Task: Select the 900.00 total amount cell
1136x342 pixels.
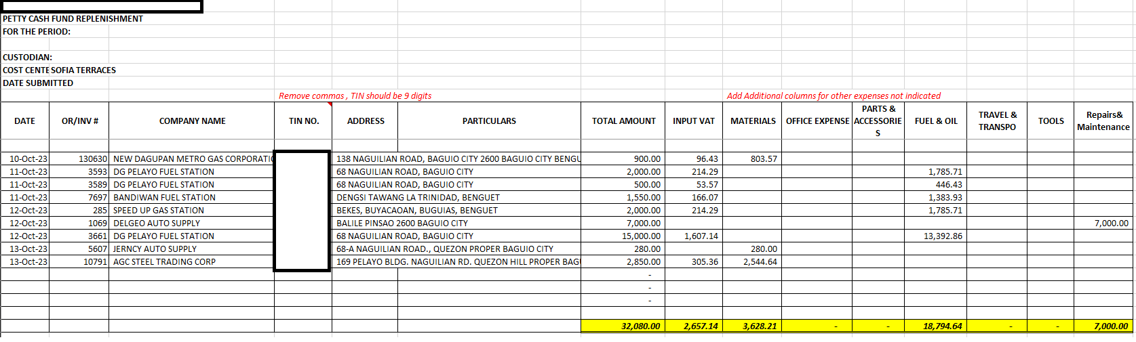Action: click(x=623, y=159)
